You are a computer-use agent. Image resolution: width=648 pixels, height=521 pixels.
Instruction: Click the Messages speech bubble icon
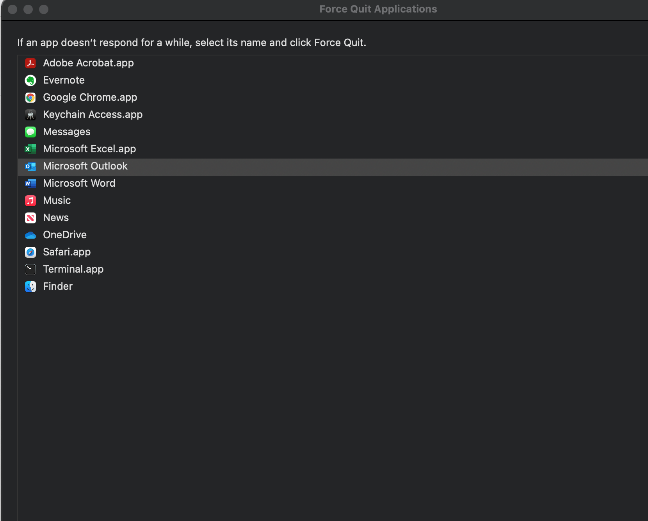click(x=30, y=132)
